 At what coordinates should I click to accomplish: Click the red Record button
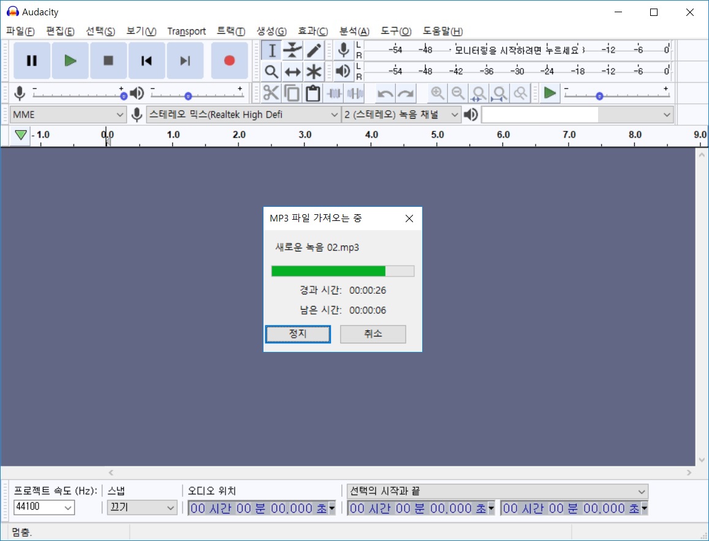pyautogui.click(x=229, y=61)
